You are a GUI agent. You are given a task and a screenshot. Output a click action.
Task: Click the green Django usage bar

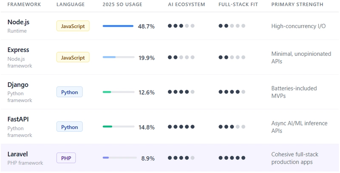tap(119, 92)
